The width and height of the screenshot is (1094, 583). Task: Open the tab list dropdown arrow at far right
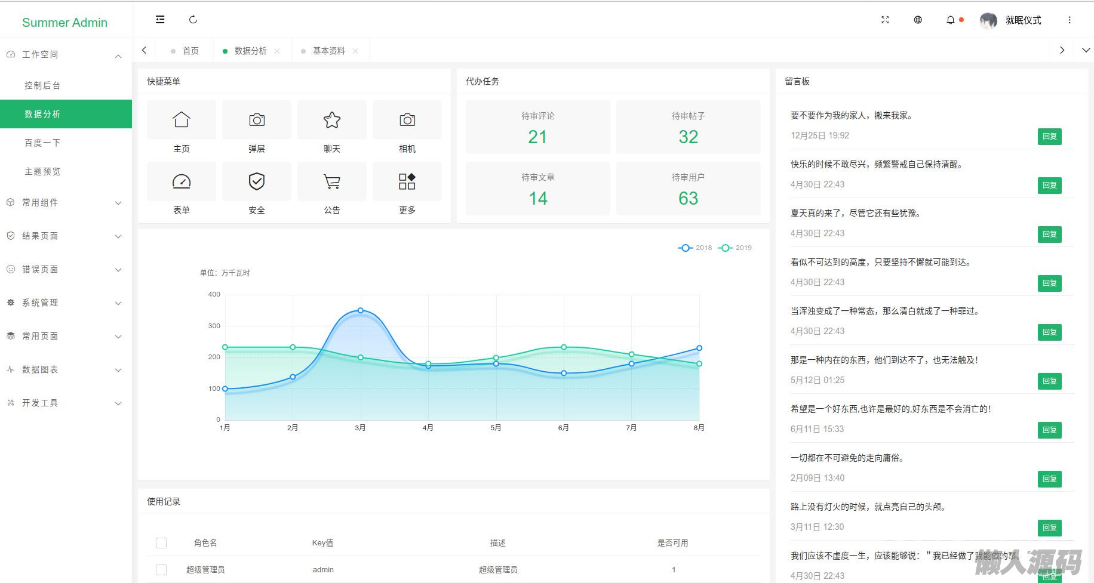coord(1086,51)
